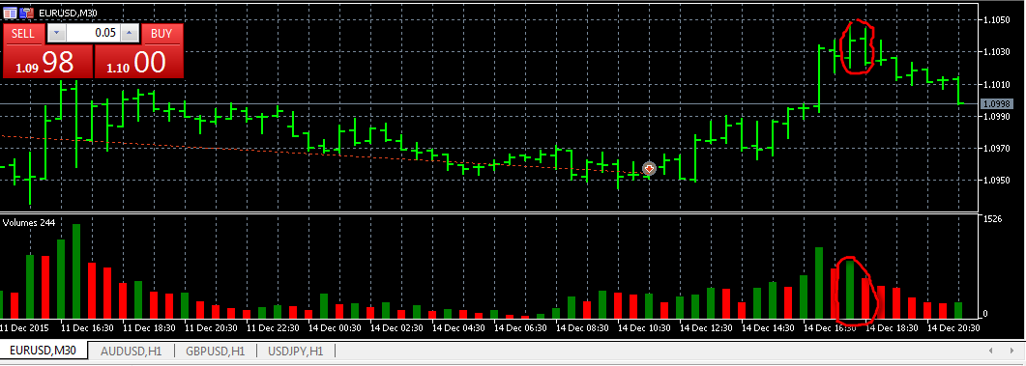Click the trade arrow marker on chart
This screenshot has height=366, width=1026.
(649, 169)
